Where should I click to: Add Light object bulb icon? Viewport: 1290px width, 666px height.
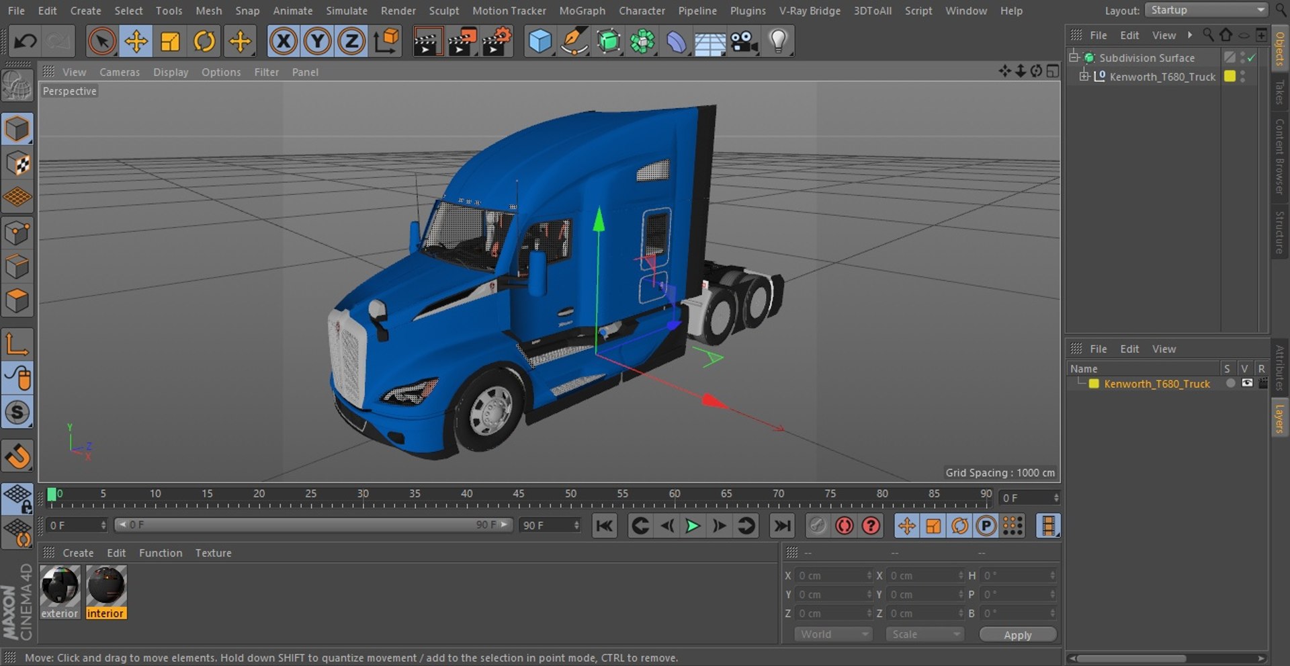pos(778,42)
